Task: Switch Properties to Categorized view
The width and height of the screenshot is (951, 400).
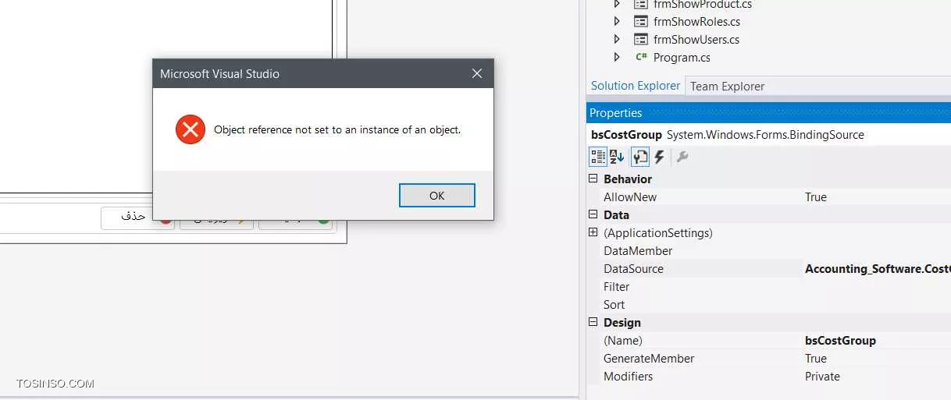Action: 597,157
